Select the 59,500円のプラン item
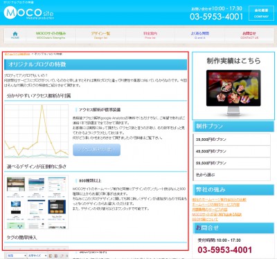 [231, 163]
